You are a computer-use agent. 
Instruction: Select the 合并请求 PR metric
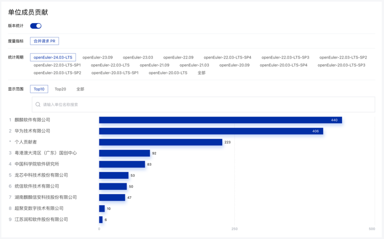44,41
